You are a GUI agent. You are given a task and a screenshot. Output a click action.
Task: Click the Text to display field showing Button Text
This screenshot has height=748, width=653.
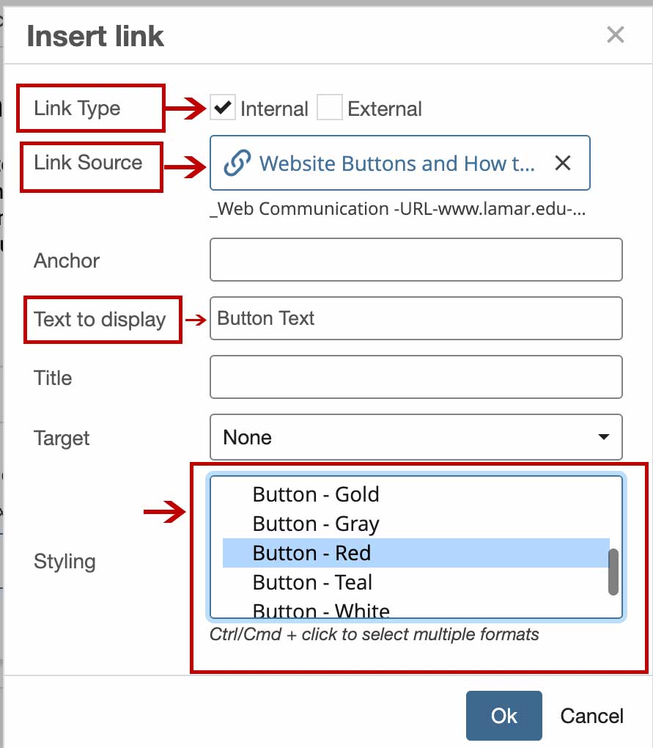416,318
